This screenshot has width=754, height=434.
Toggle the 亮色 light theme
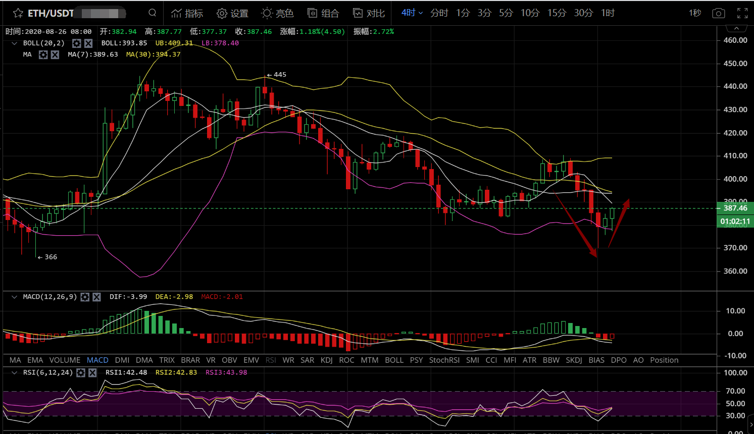pyautogui.click(x=277, y=13)
